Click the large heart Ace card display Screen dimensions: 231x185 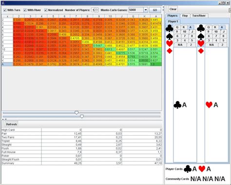point(212,105)
